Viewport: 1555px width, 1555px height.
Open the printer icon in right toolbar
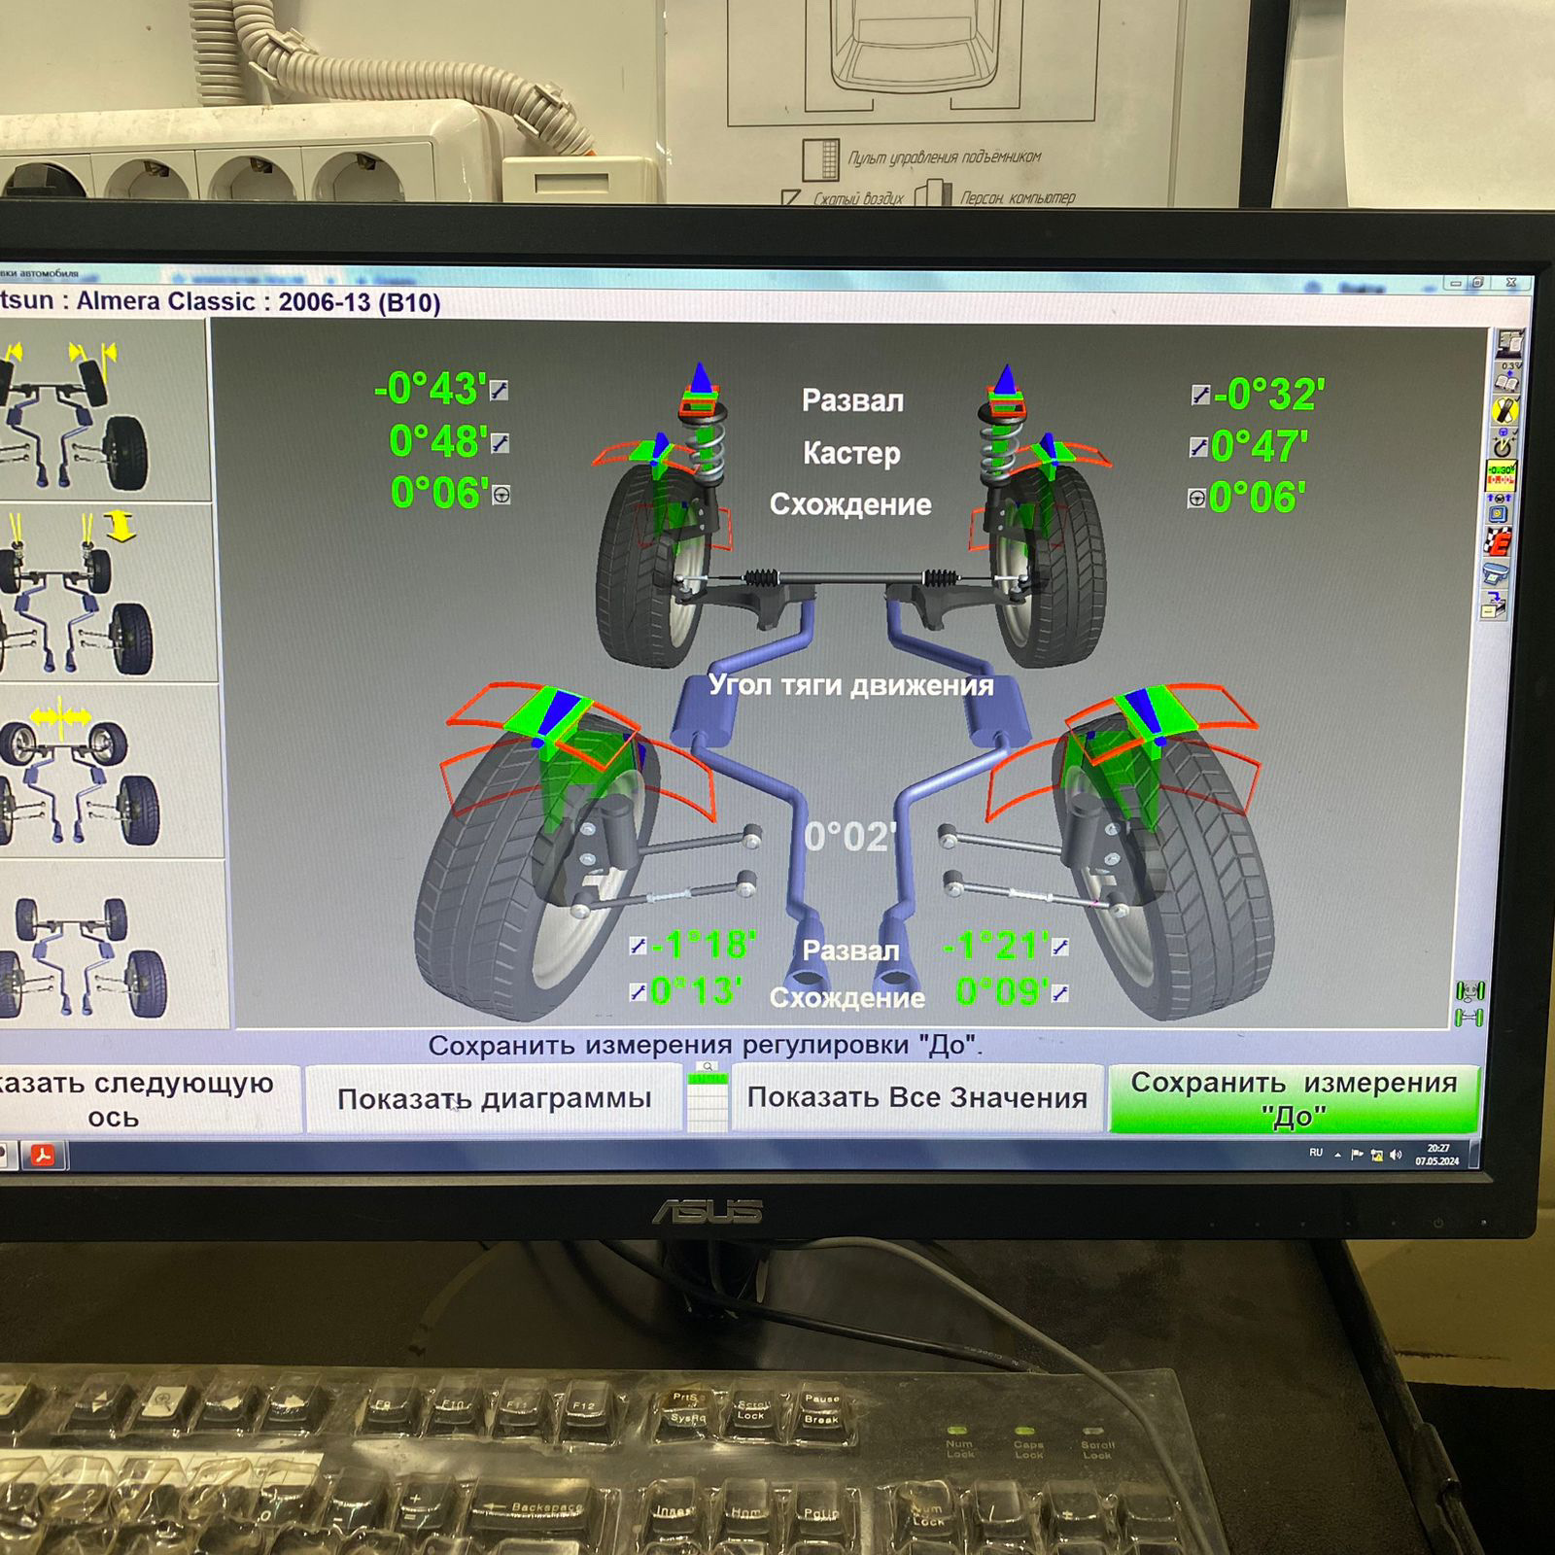(1496, 573)
